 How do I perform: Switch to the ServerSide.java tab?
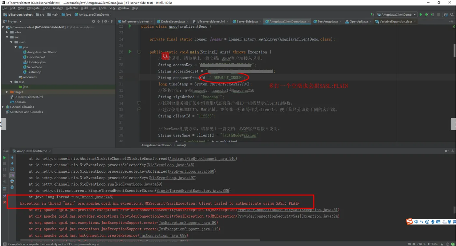coord(247,22)
